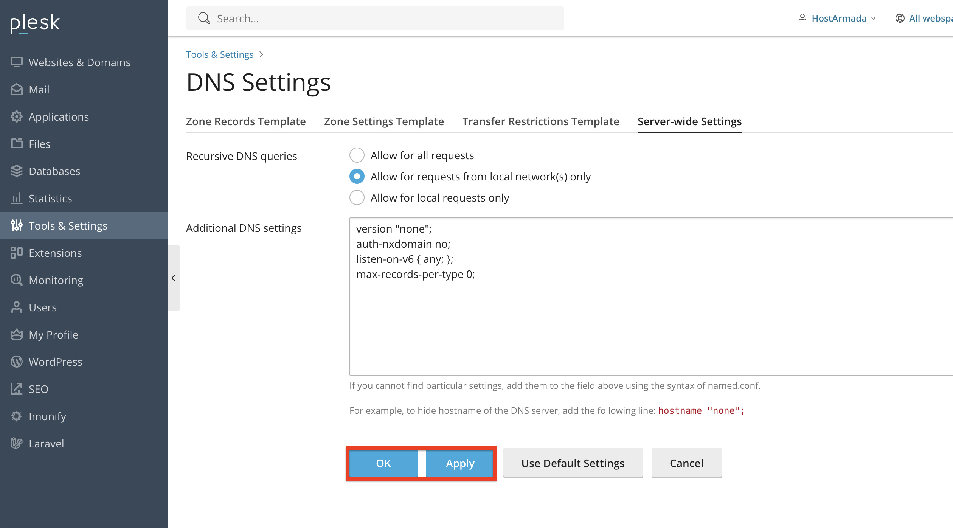
Task: Click the Imunify icon in sidebar
Action: 16,416
